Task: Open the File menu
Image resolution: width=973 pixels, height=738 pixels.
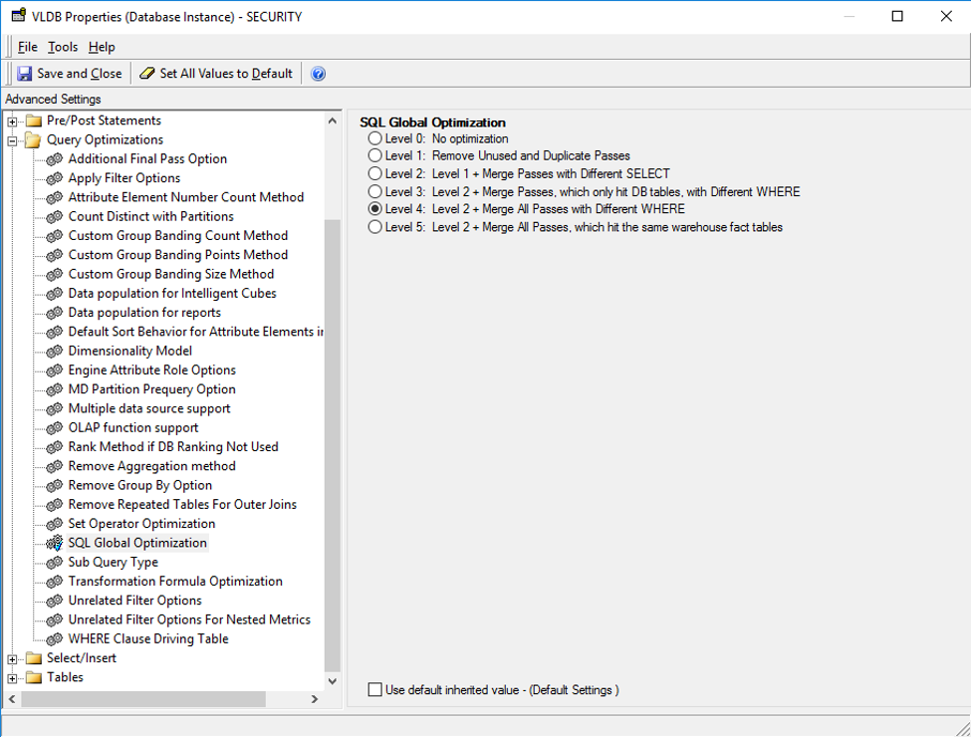Action: [x=26, y=46]
